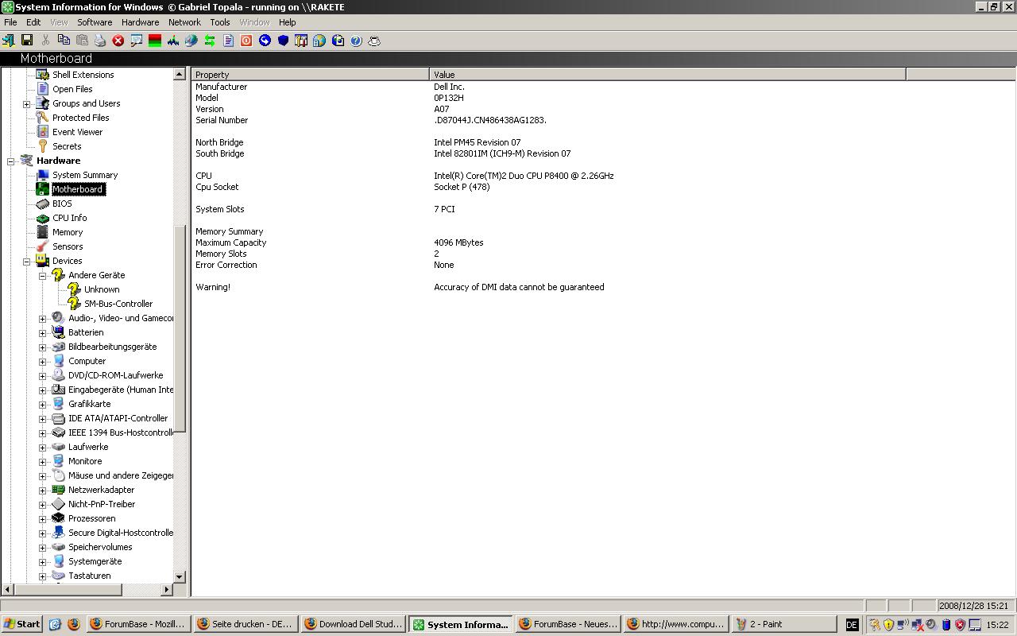The image size is (1017, 636).
Task: Open the Hardware menu
Action: click(140, 22)
